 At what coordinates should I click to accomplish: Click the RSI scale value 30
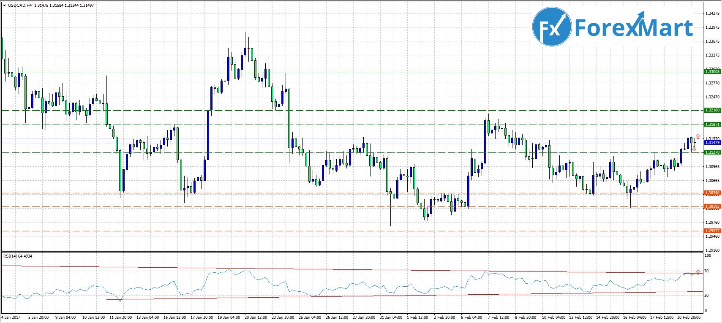pos(707,296)
